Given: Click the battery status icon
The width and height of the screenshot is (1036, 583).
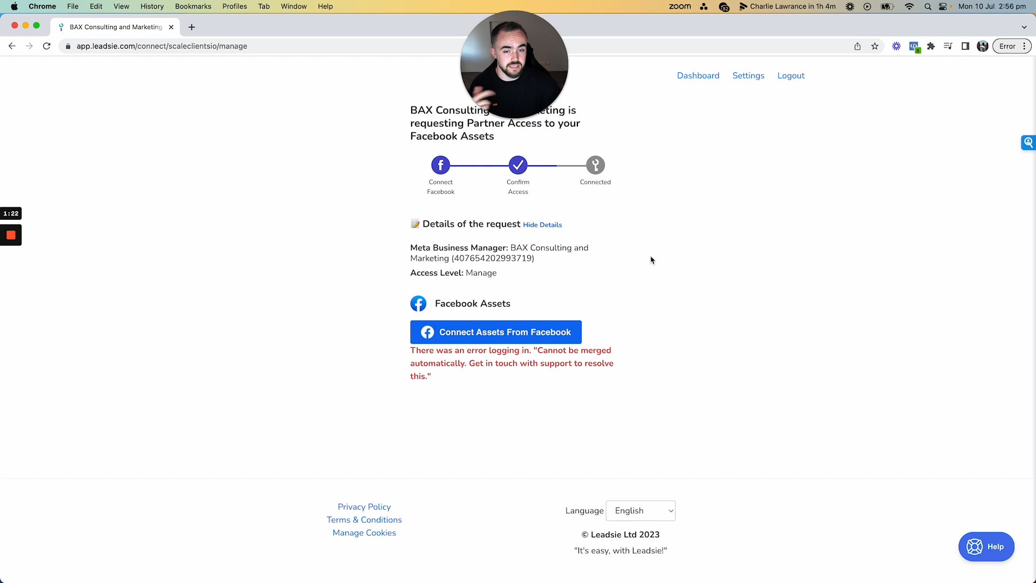Looking at the screenshot, I should click(887, 6).
